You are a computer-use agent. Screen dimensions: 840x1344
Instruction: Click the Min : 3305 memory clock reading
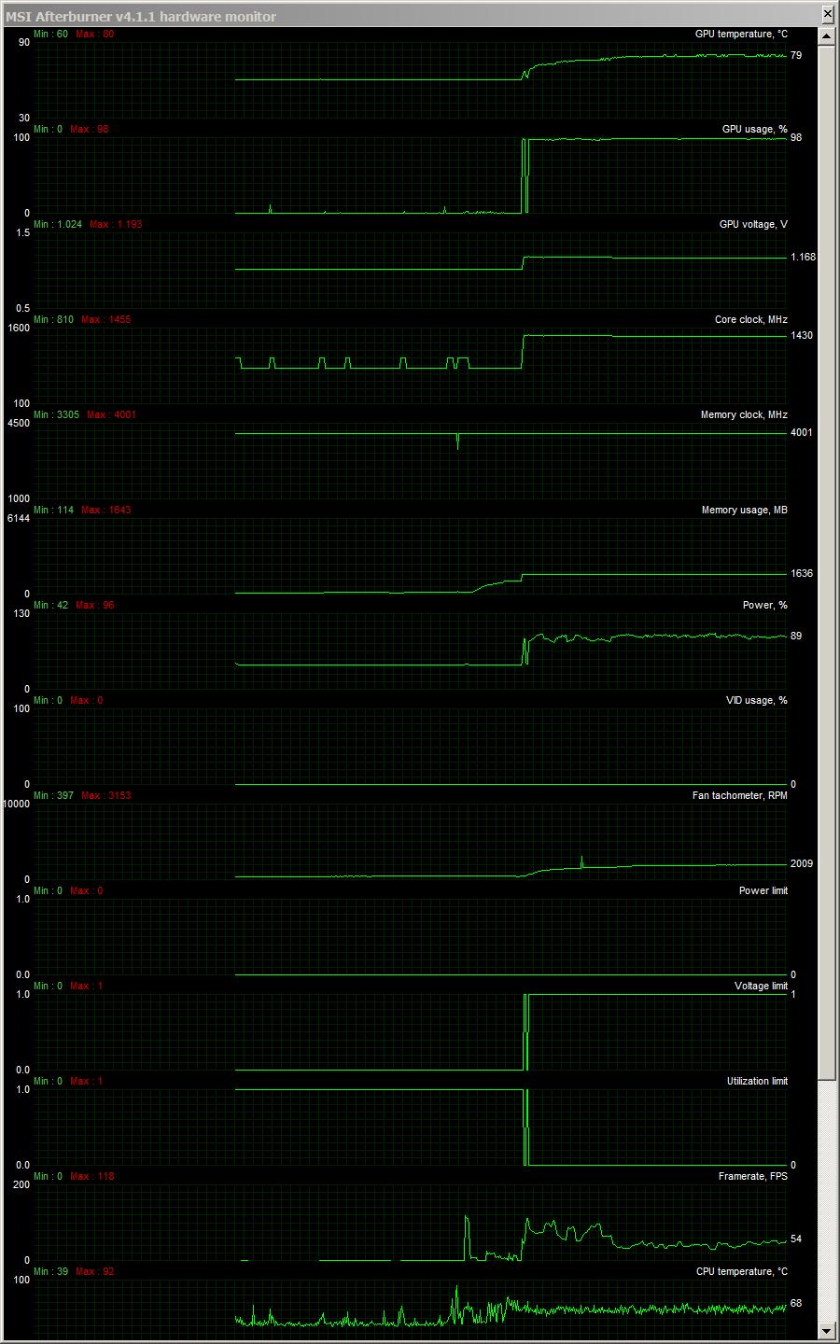click(x=56, y=414)
